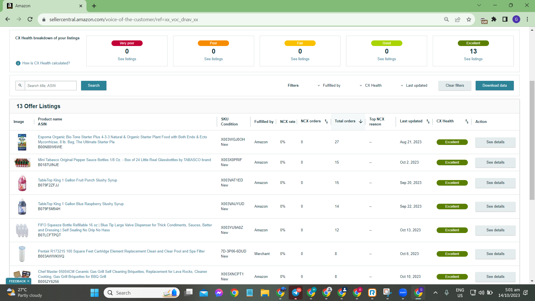The width and height of the screenshot is (535, 301).
Task: Click the browser back arrow
Action: 8,19
